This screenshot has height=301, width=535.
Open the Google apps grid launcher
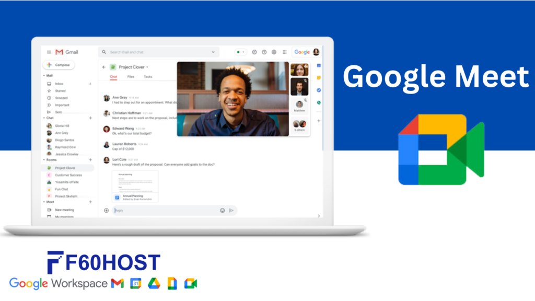pos(285,52)
